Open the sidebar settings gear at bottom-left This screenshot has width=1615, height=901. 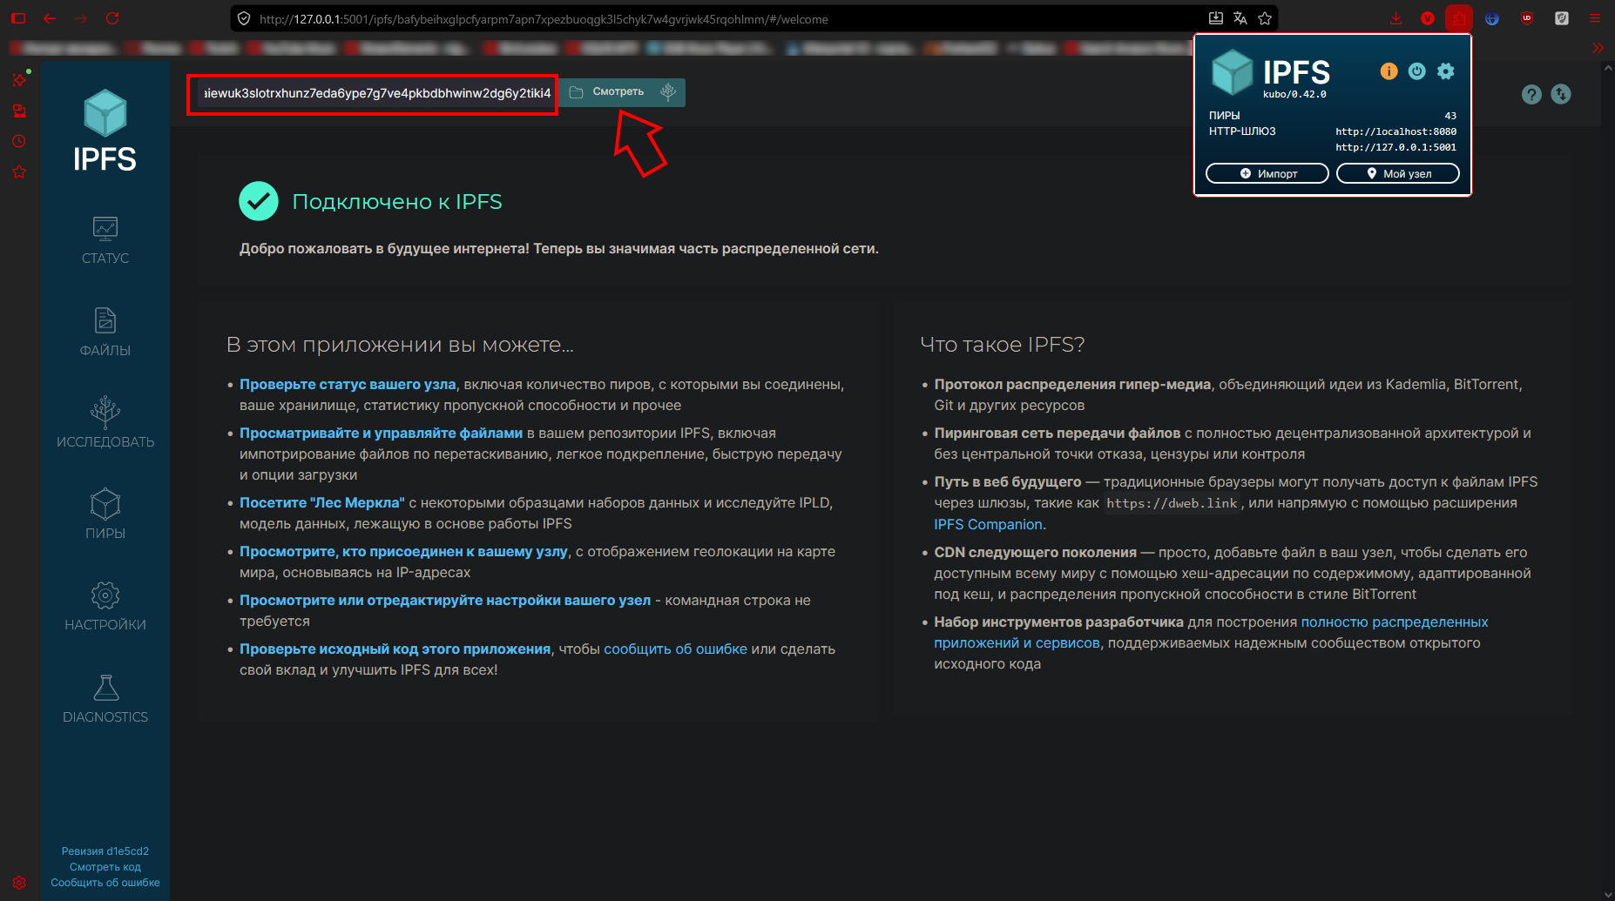[x=19, y=882]
